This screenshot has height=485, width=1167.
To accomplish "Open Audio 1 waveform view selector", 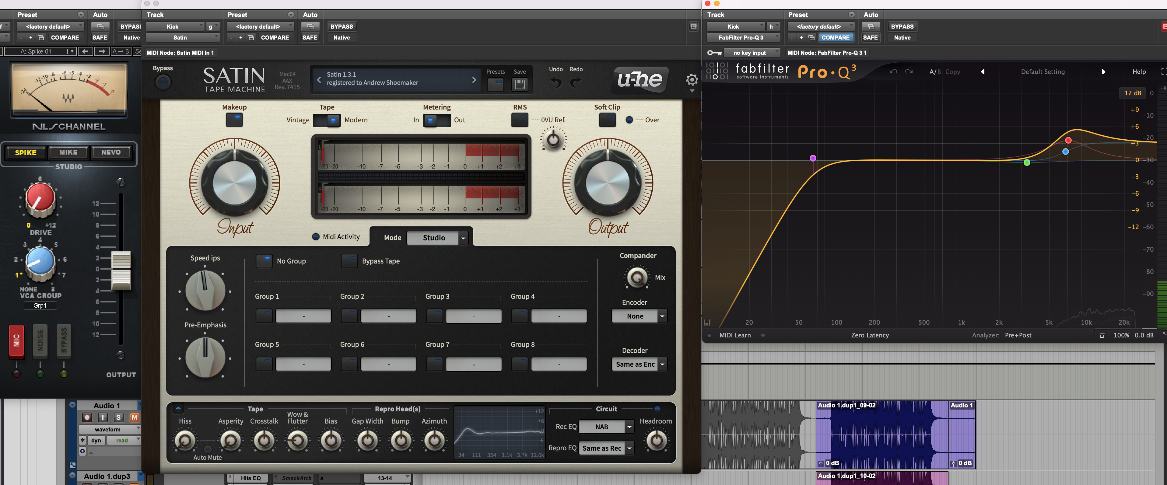I will point(110,429).
